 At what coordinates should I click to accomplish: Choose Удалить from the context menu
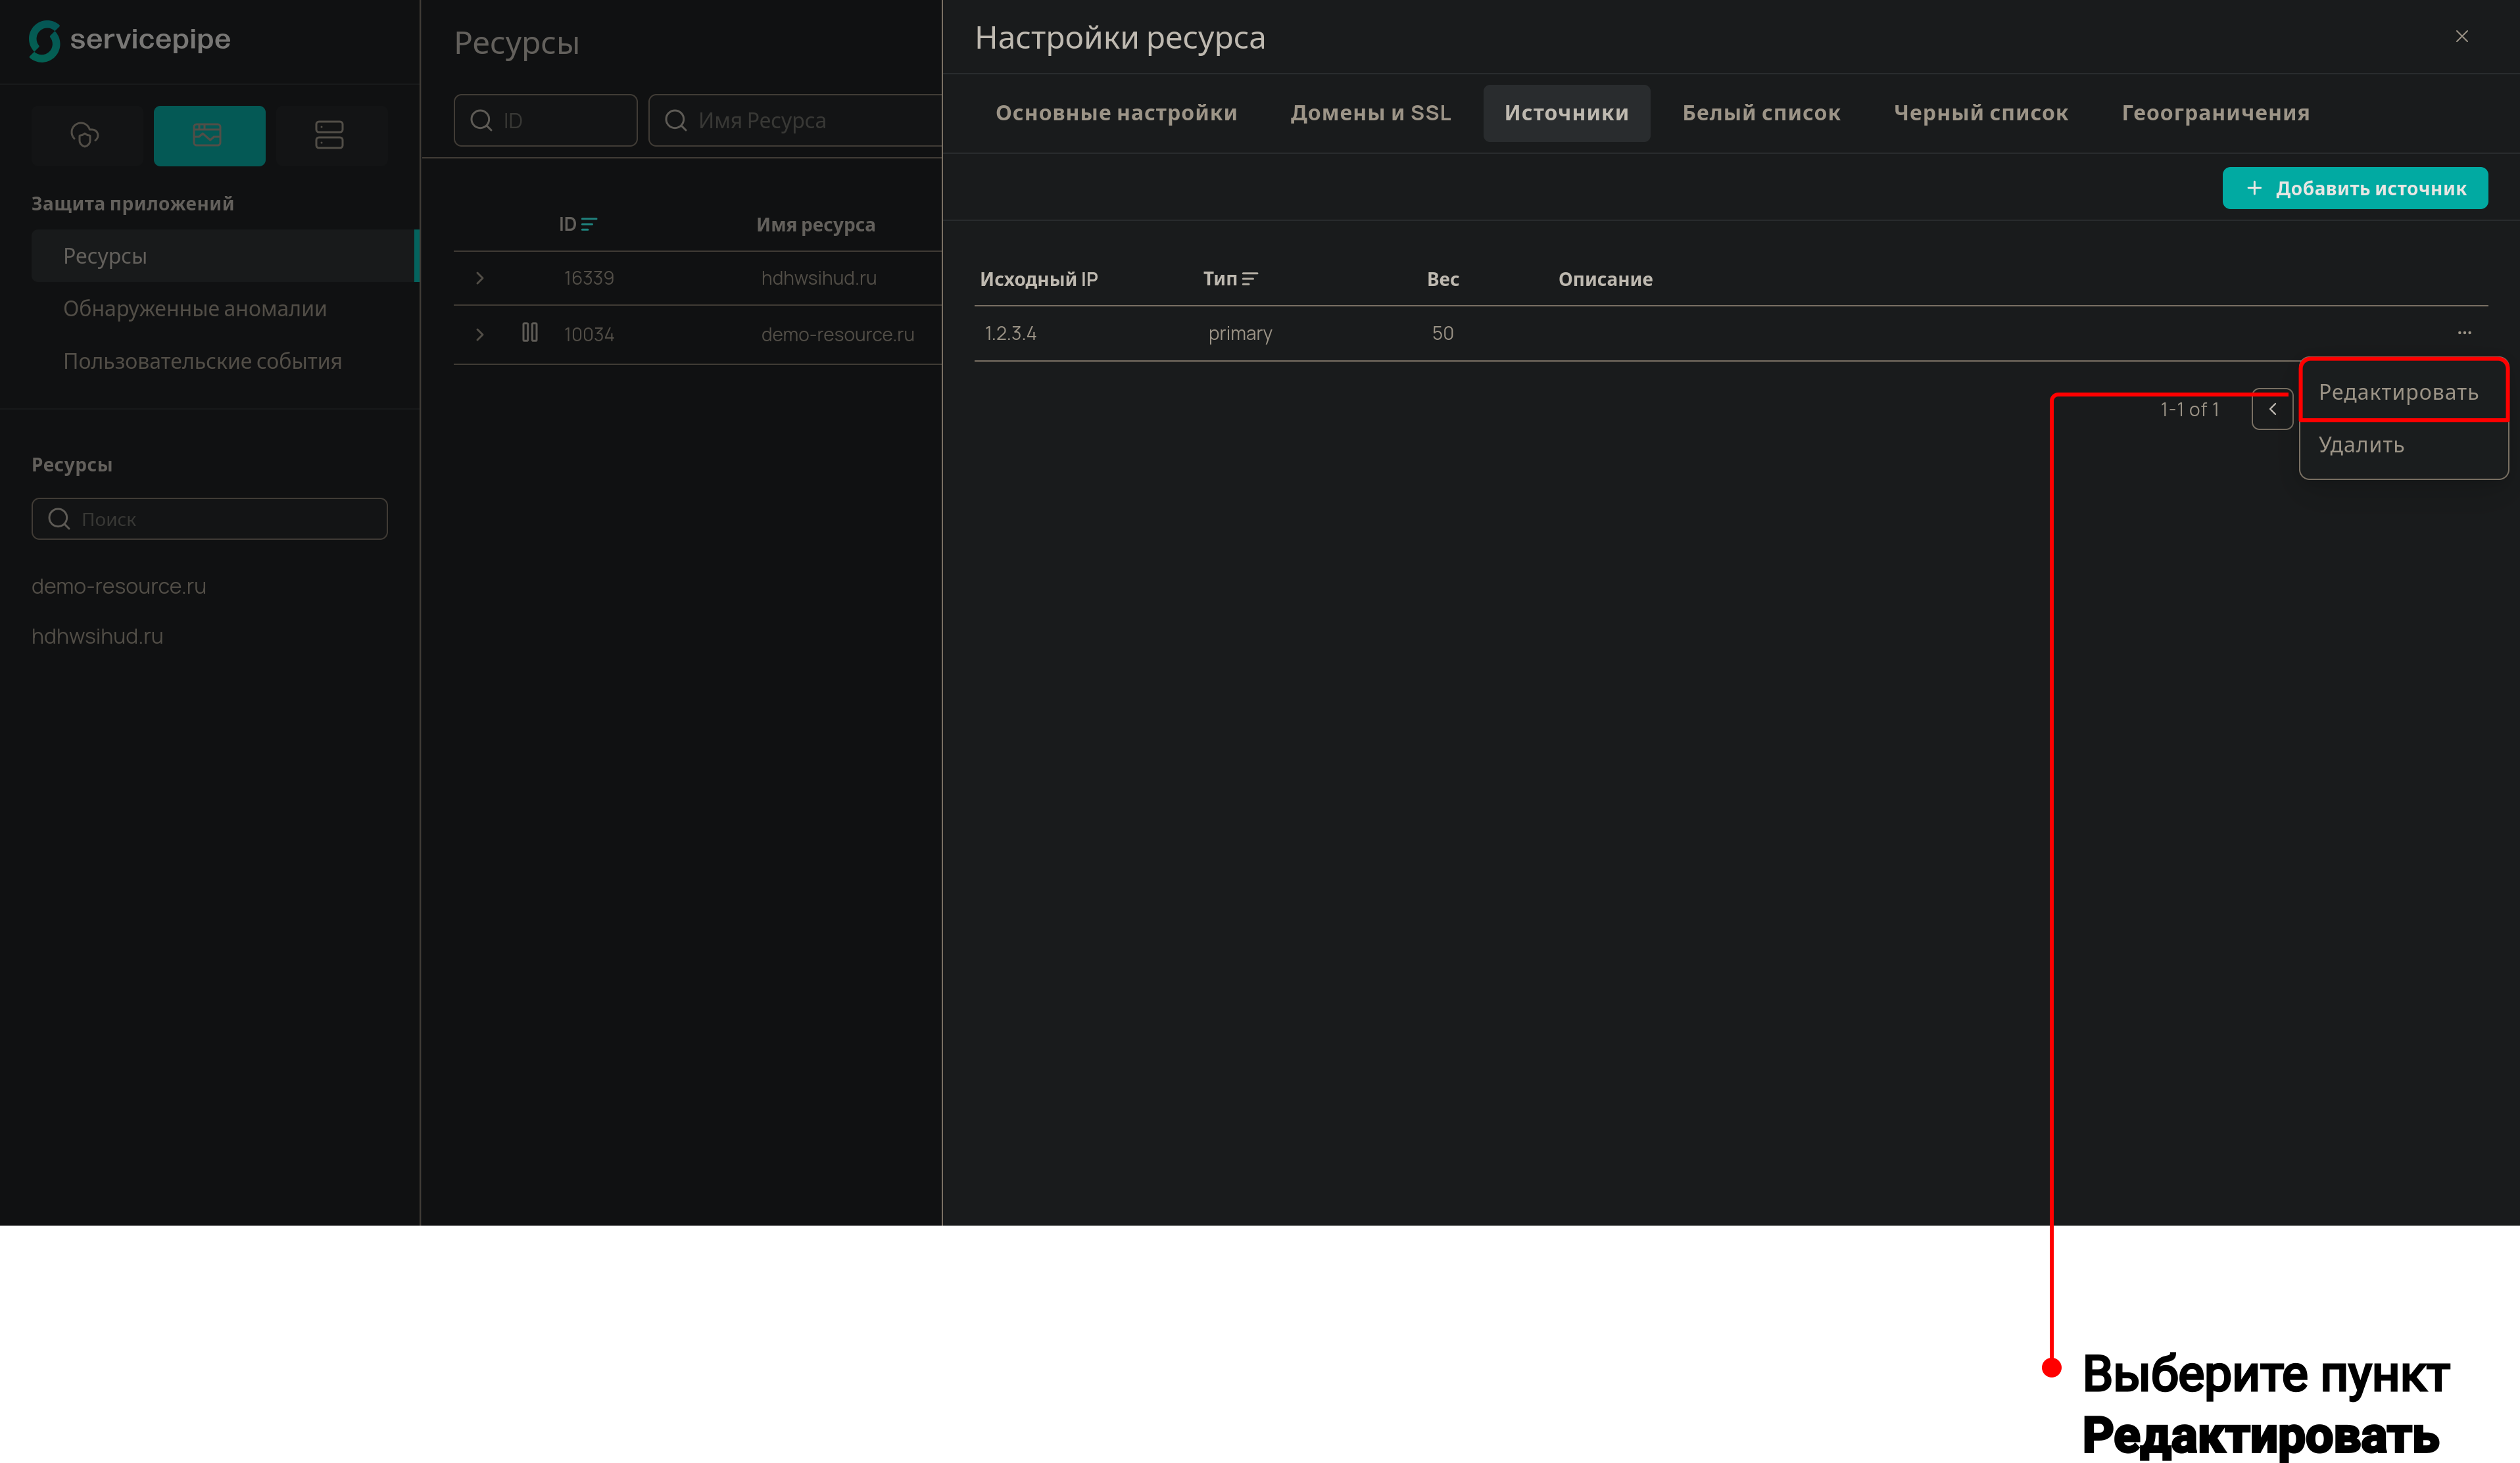pos(2403,445)
